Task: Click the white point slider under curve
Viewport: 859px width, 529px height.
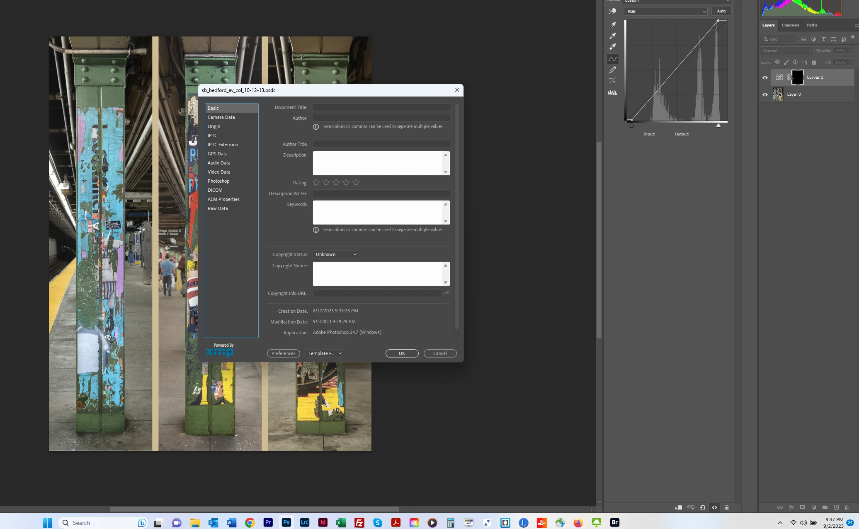Action: tap(718, 125)
